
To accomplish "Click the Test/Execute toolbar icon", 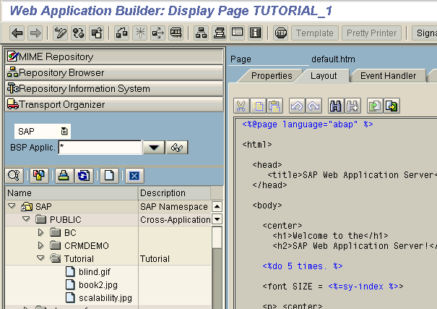I will tap(158, 33).
